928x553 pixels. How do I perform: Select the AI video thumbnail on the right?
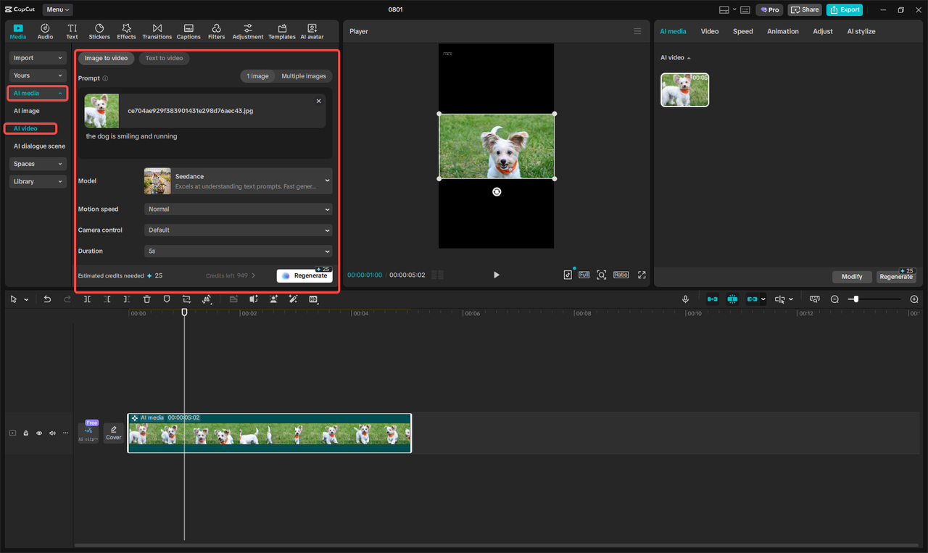pyautogui.click(x=684, y=89)
